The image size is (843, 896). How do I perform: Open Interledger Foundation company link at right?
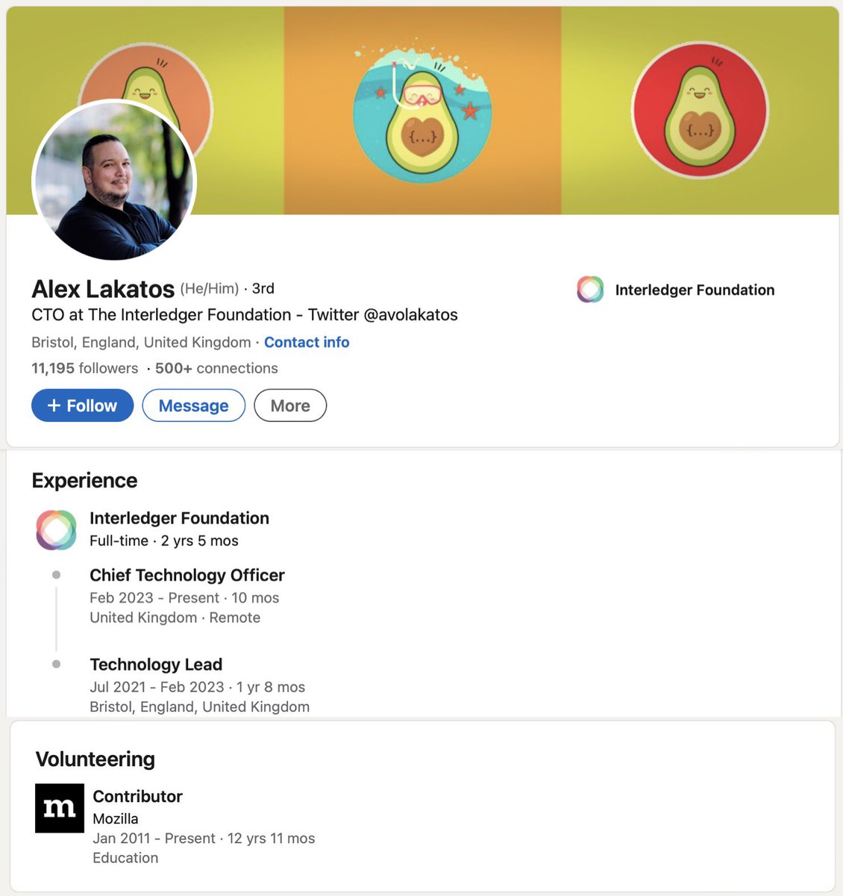pos(695,290)
